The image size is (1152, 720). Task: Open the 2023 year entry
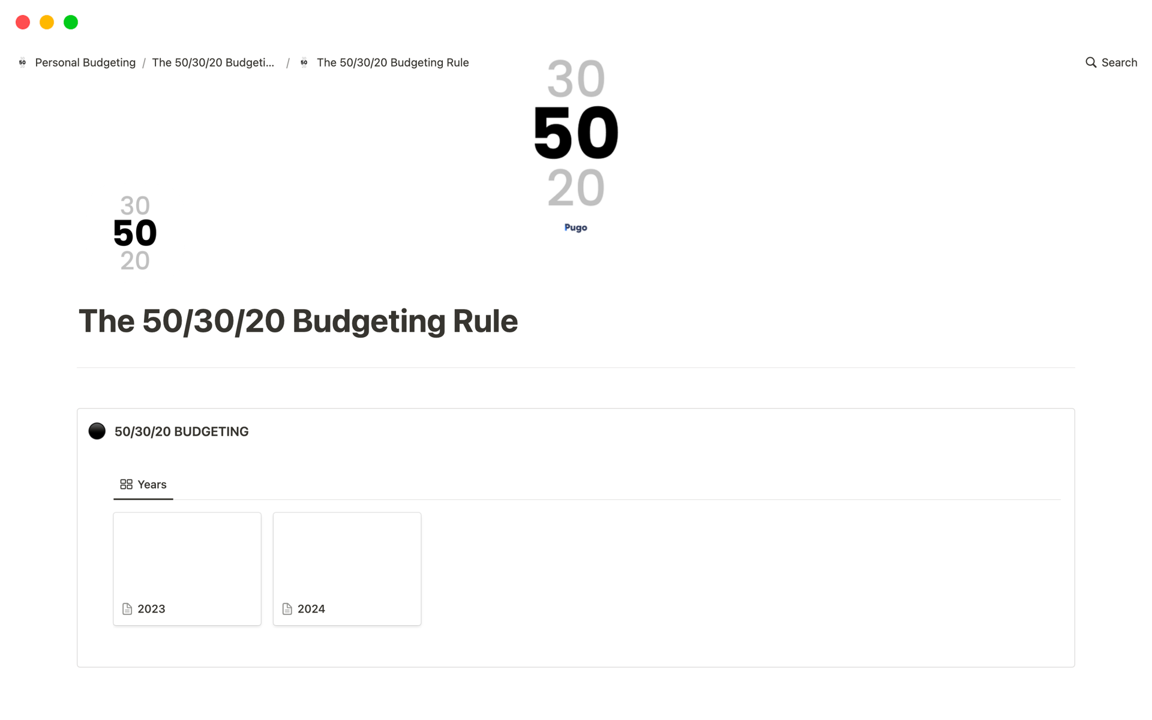click(x=187, y=568)
